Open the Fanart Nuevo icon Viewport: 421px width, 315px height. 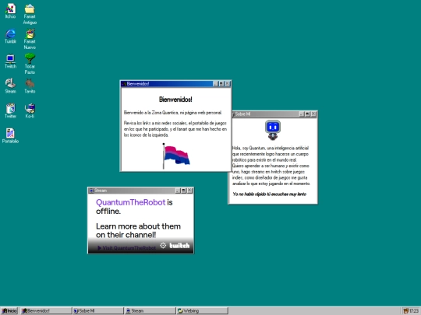[x=30, y=39]
